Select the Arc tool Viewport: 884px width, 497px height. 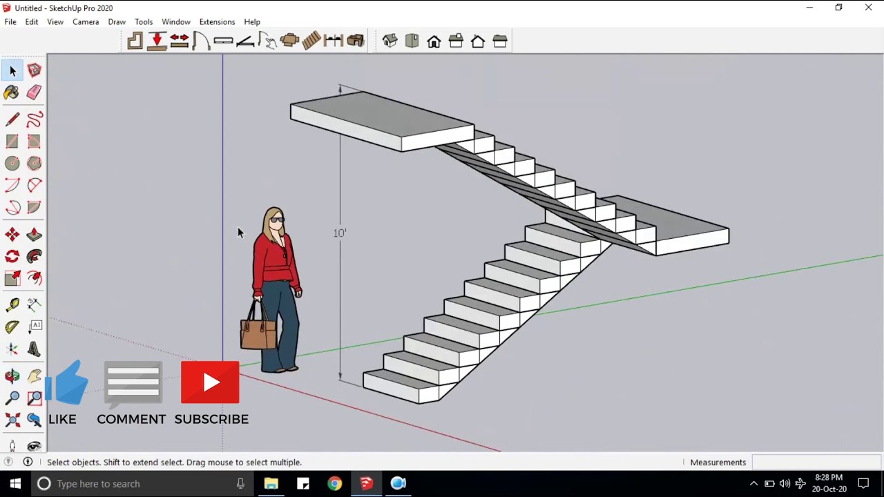pos(12,186)
